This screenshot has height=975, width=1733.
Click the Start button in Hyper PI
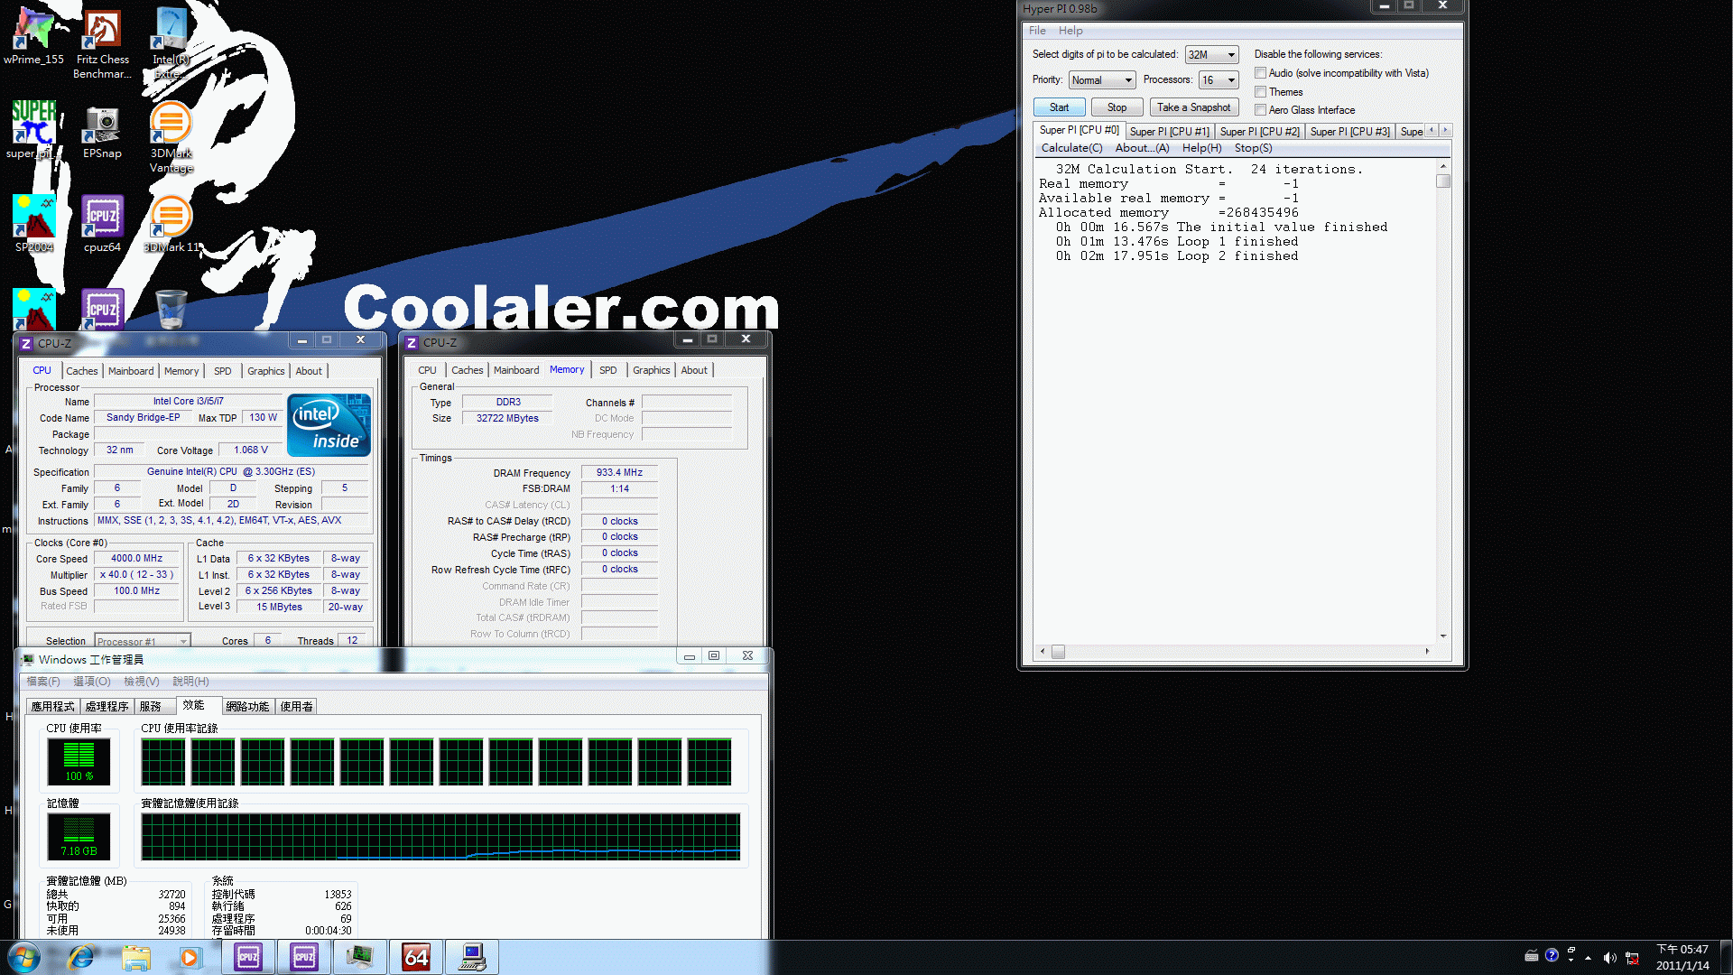(1059, 107)
